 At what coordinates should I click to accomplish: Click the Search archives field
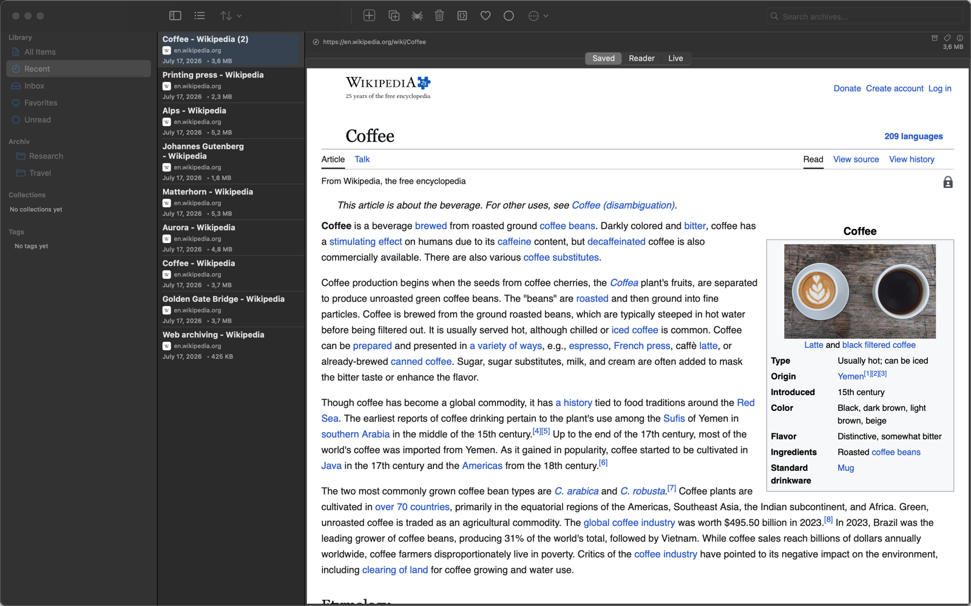point(864,16)
